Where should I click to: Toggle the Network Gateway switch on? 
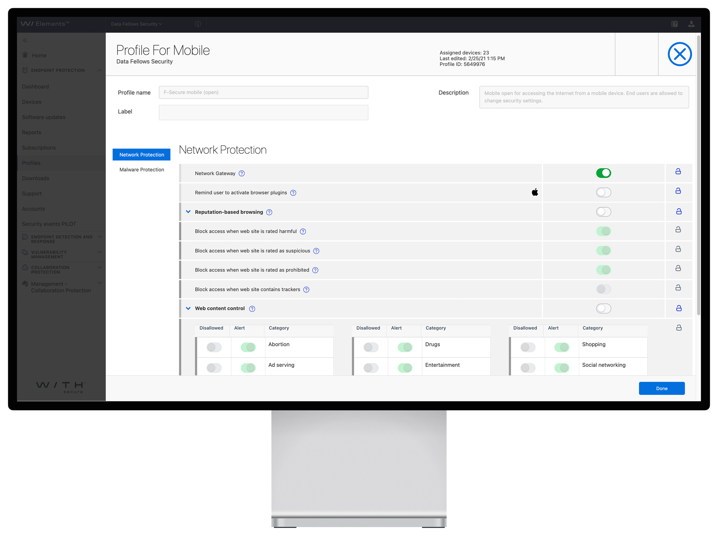coord(604,173)
